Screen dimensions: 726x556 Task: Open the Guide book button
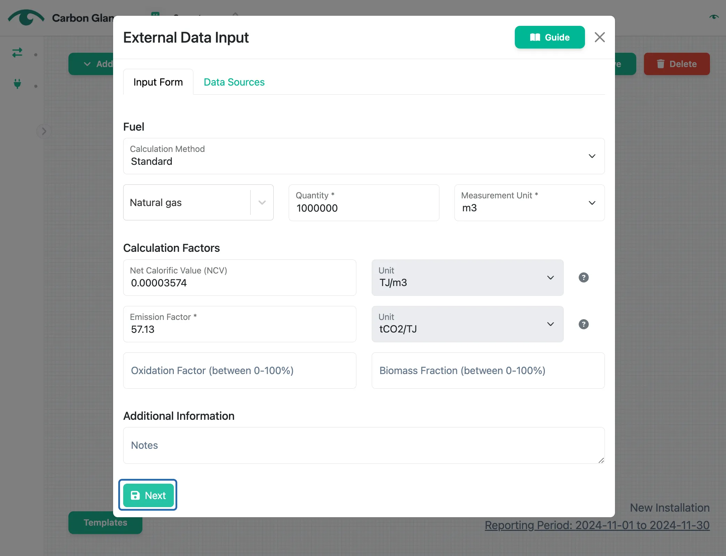pos(549,37)
